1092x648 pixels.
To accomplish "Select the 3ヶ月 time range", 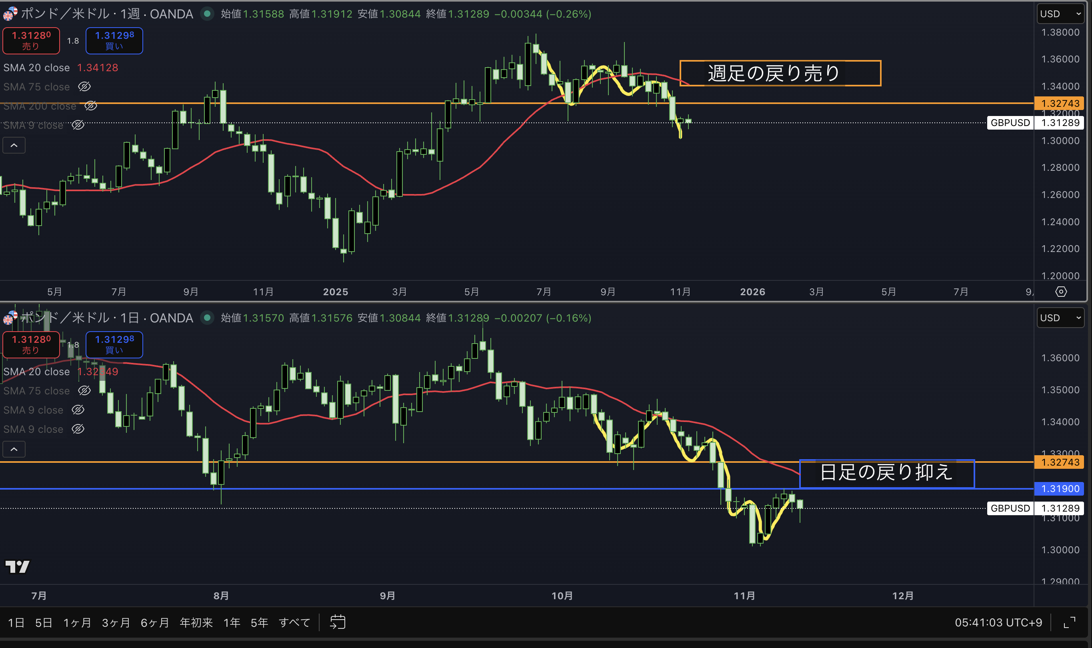I will tap(116, 622).
